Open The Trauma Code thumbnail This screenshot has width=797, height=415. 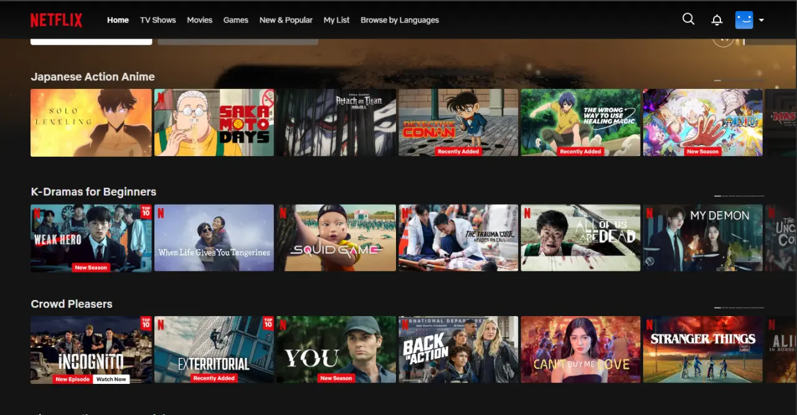click(458, 238)
